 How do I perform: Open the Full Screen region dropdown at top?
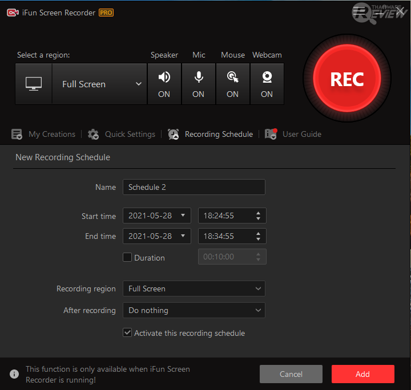tap(99, 84)
